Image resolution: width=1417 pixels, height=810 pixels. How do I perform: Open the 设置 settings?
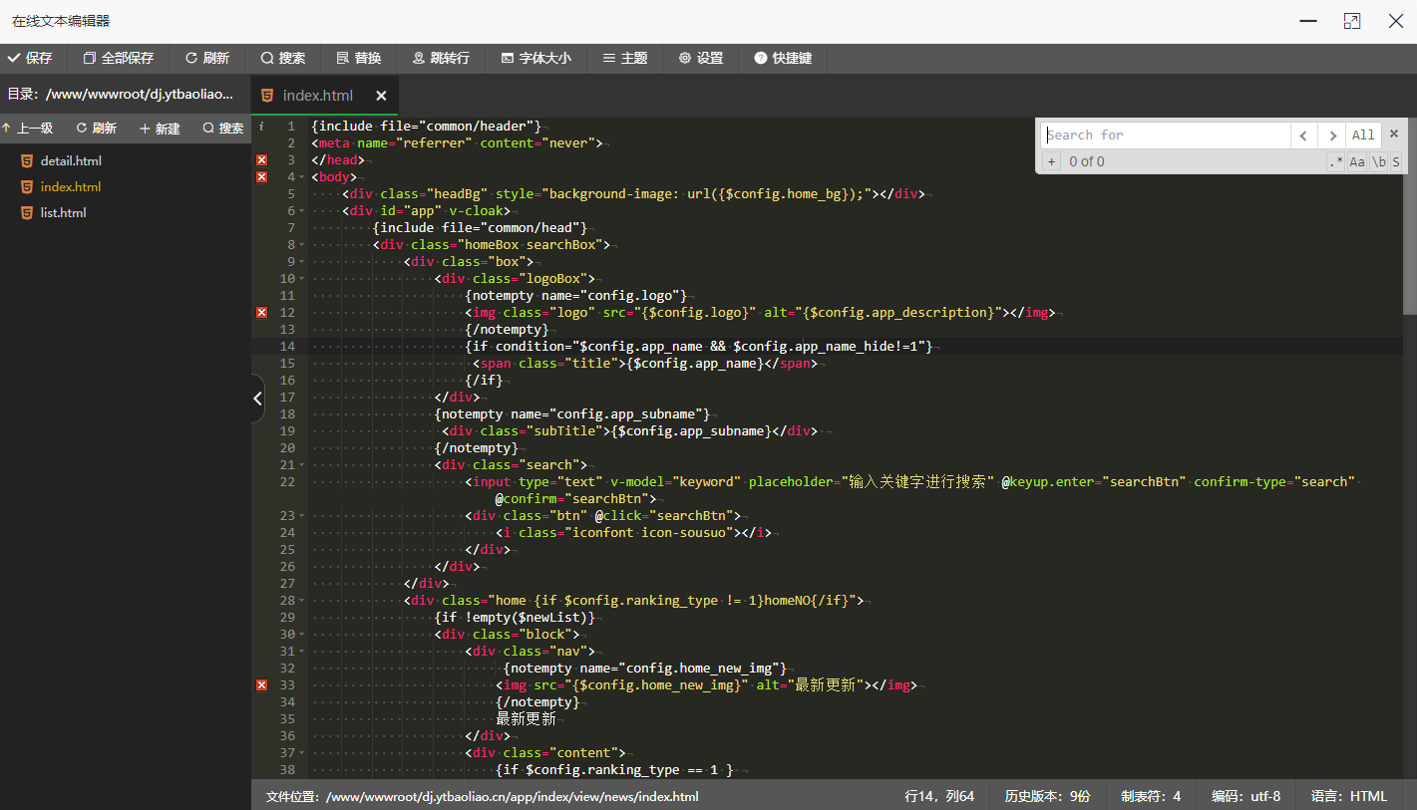pos(701,58)
